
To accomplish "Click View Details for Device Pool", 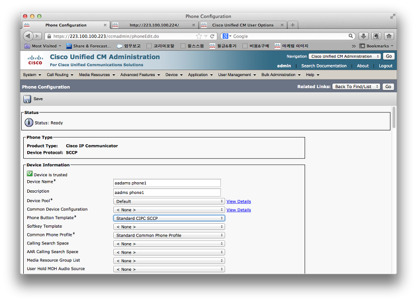I will tap(238, 201).
